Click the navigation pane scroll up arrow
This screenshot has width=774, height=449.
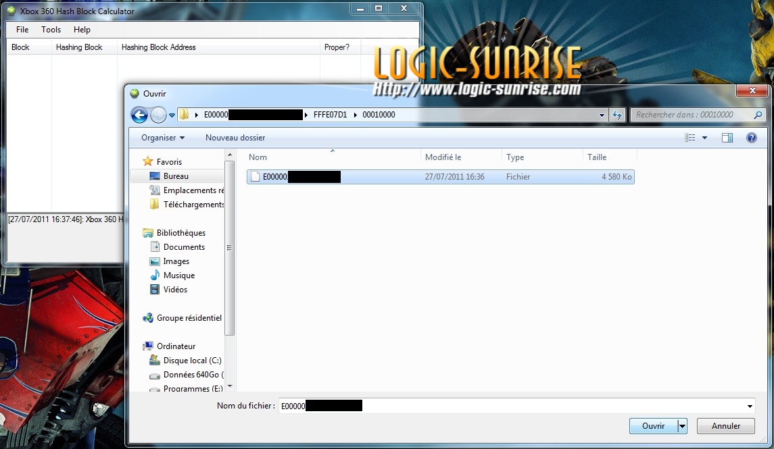pos(230,155)
